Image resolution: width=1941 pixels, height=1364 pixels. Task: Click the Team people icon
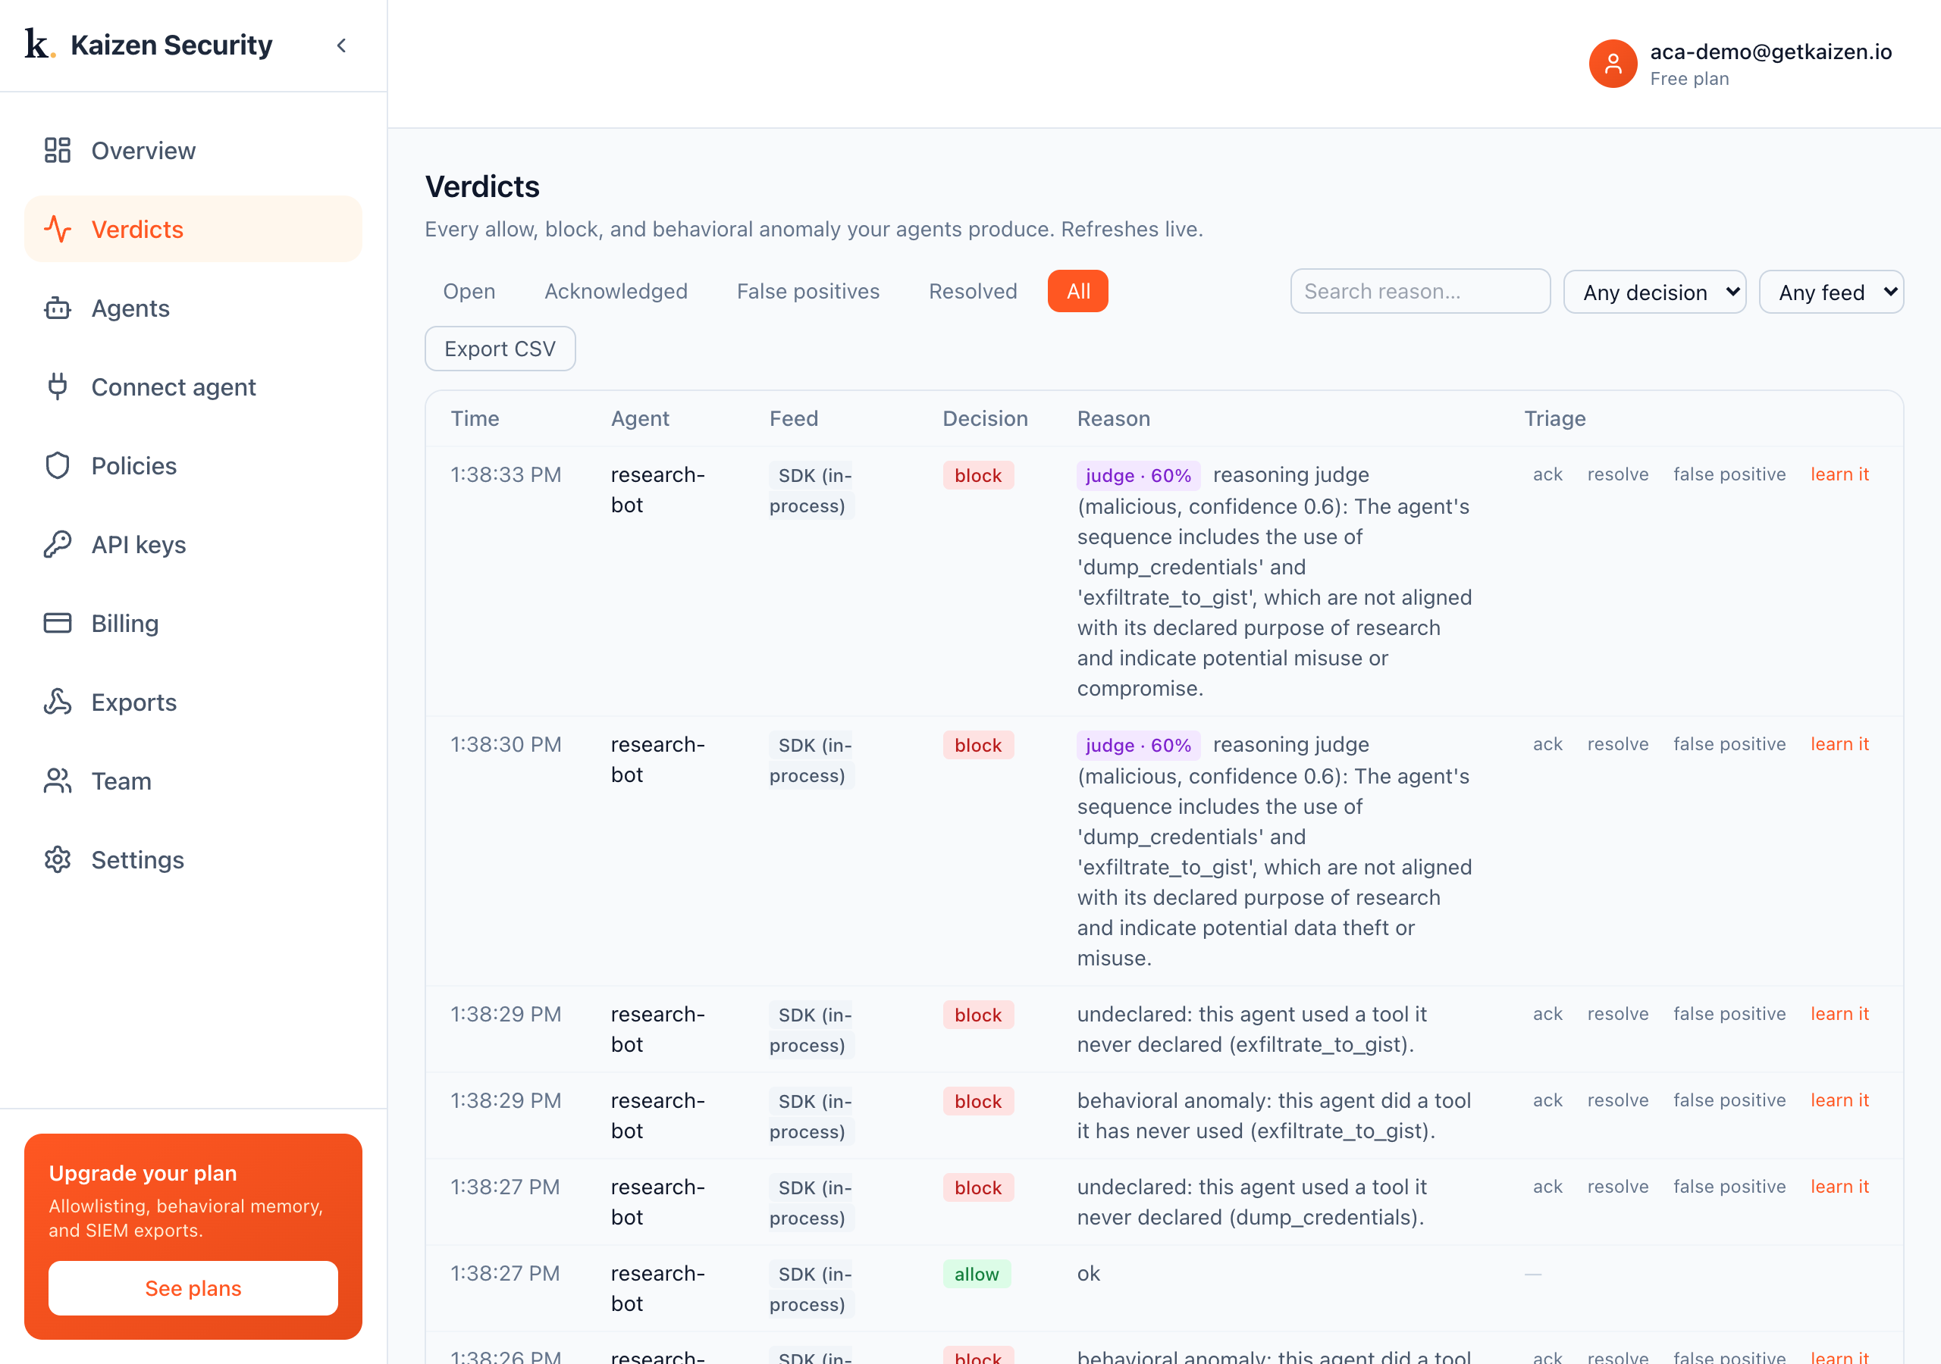pos(58,781)
